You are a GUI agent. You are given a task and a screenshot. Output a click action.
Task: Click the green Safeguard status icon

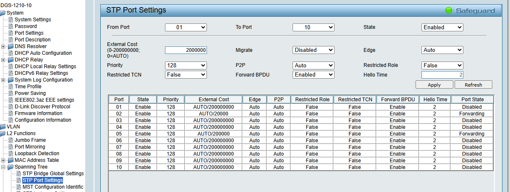449,10
